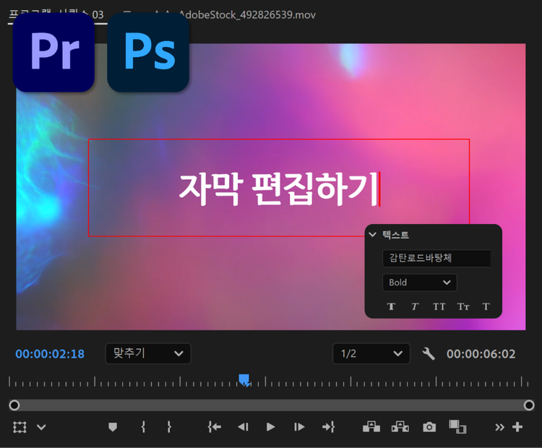Click the safe margins frame icon
542x448 pixels.
(x=20, y=427)
